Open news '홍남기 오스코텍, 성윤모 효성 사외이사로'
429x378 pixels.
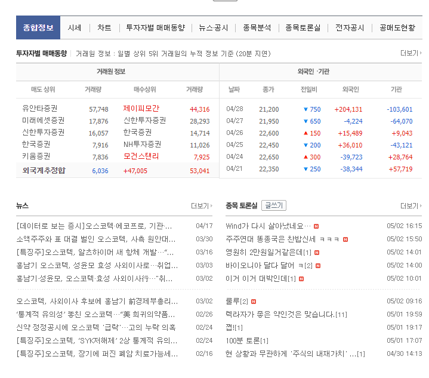click(x=97, y=265)
